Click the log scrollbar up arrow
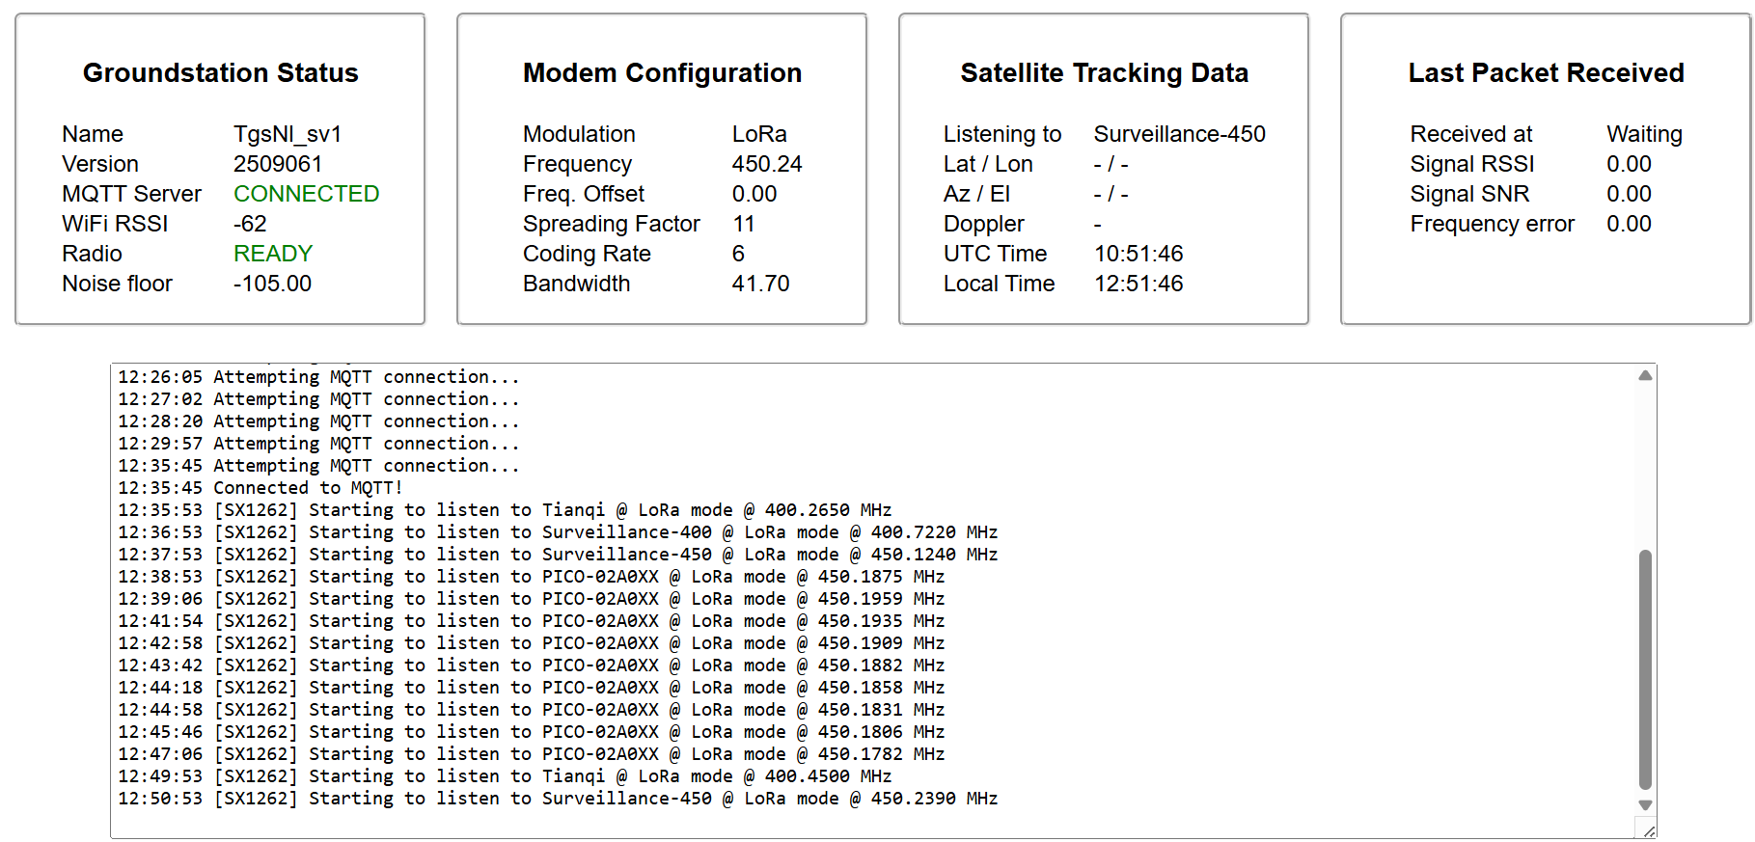 [x=1645, y=375]
